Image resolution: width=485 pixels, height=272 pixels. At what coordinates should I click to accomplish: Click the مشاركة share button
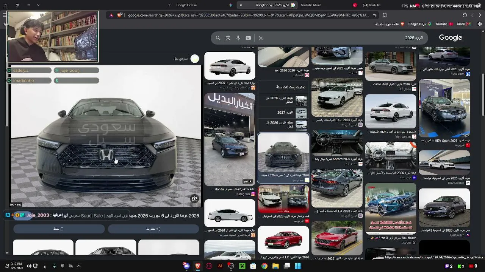pos(153,229)
